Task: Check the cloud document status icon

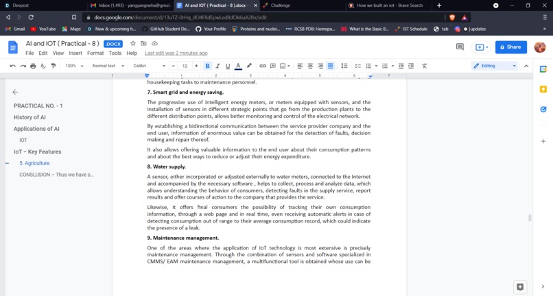Action: point(154,43)
